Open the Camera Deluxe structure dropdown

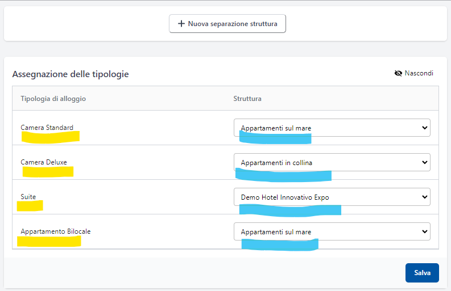click(332, 162)
